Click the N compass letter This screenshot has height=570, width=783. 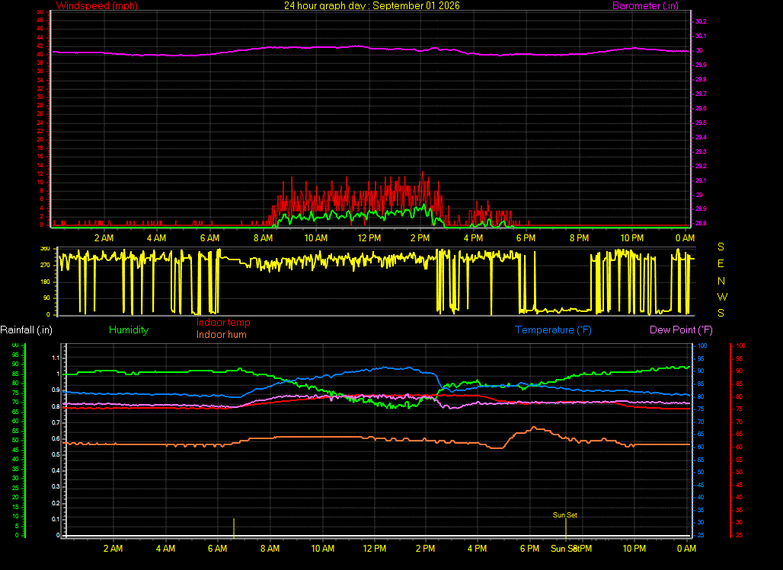click(x=721, y=281)
